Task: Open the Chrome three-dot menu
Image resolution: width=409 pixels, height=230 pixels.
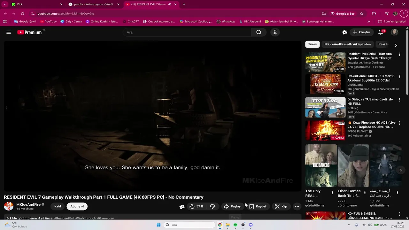Action: click(404, 14)
